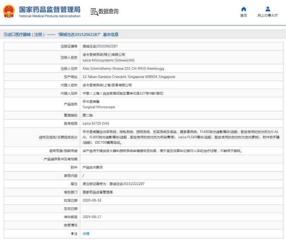Viewport: 286px width, 241px height.
Task: Go to 数据查询 heading text
Action: click(108, 11)
